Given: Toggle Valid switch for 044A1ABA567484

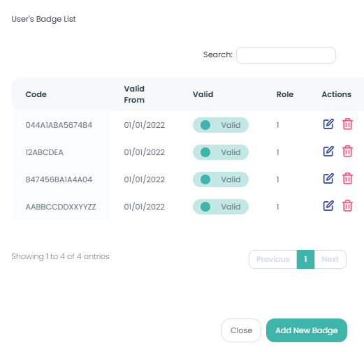Looking at the screenshot, I should [221, 125].
